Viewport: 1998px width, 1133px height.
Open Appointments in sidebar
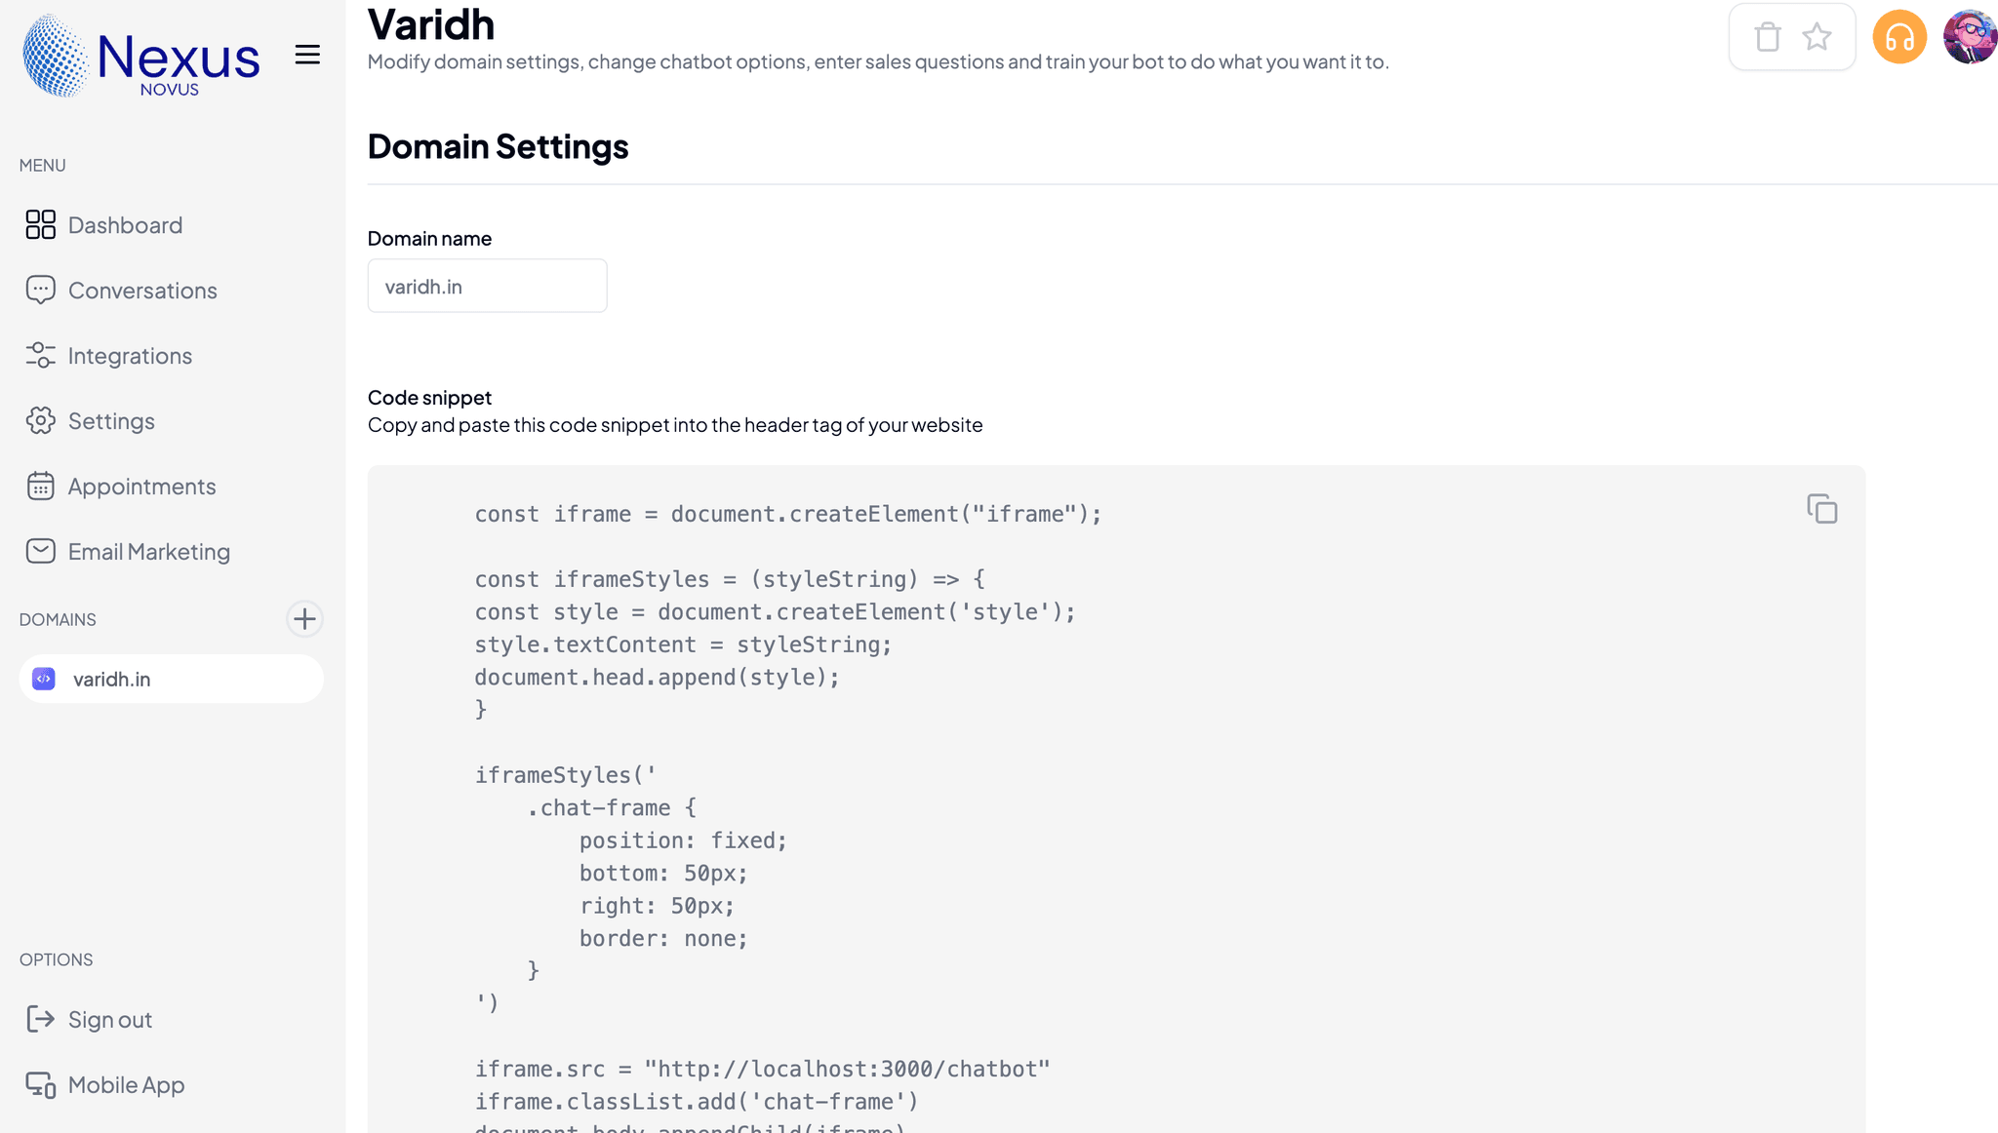pyautogui.click(x=141, y=487)
